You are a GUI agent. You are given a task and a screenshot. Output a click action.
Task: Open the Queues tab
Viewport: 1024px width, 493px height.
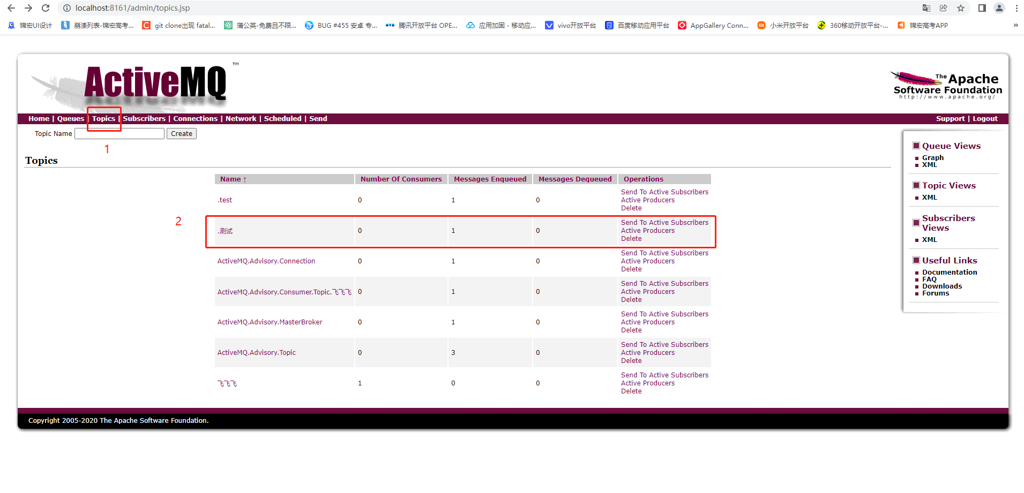[70, 119]
